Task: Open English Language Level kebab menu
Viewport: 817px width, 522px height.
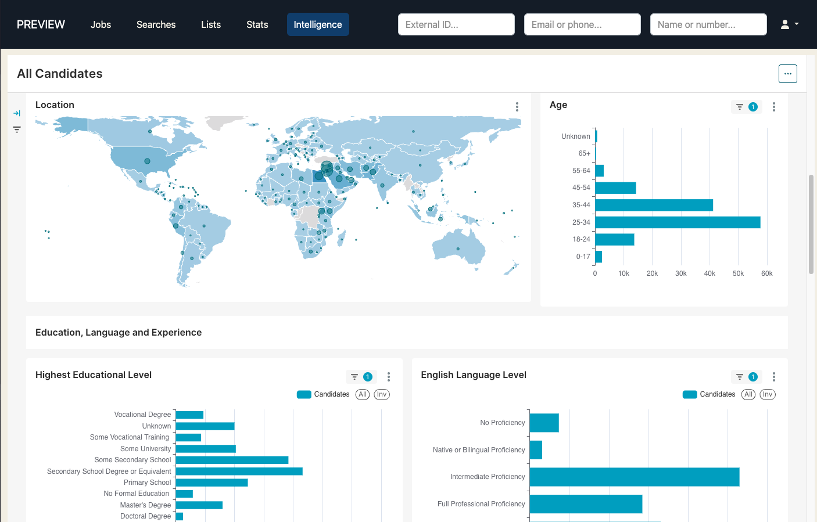Action: click(773, 377)
